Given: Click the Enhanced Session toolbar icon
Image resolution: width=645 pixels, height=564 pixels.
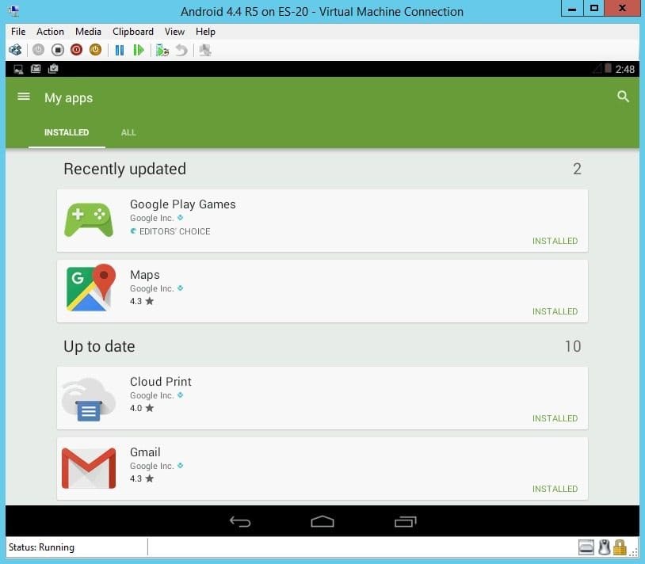Looking at the screenshot, I should pyautogui.click(x=205, y=50).
